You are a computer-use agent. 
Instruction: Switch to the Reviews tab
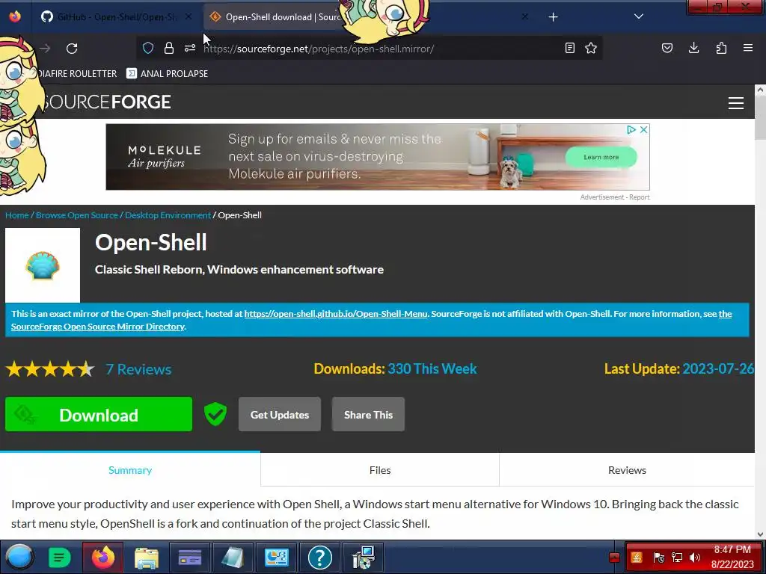[628, 470]
